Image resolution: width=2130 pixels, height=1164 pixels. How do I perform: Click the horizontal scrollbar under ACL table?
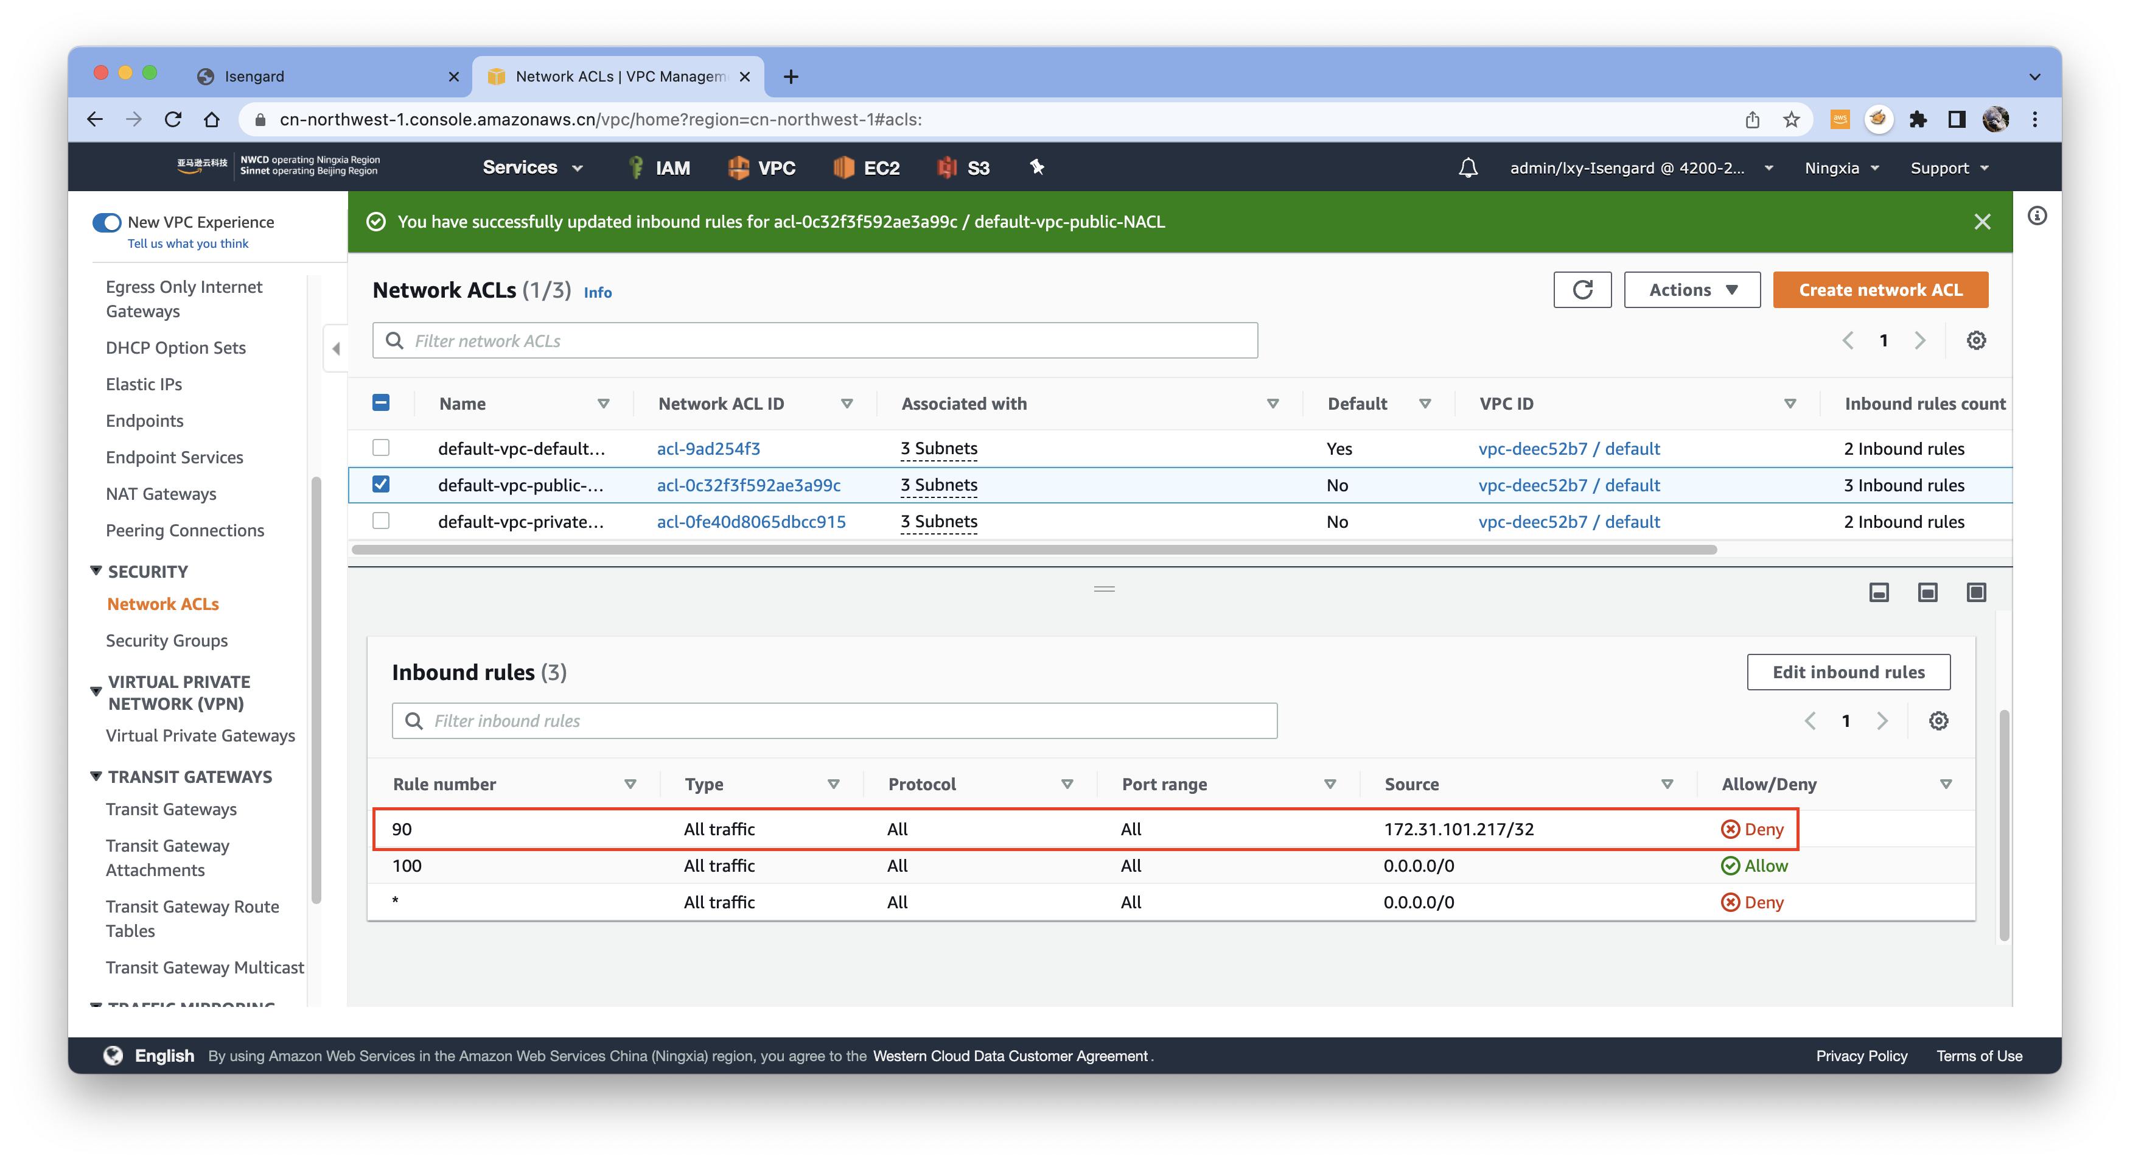[1033, 549]
